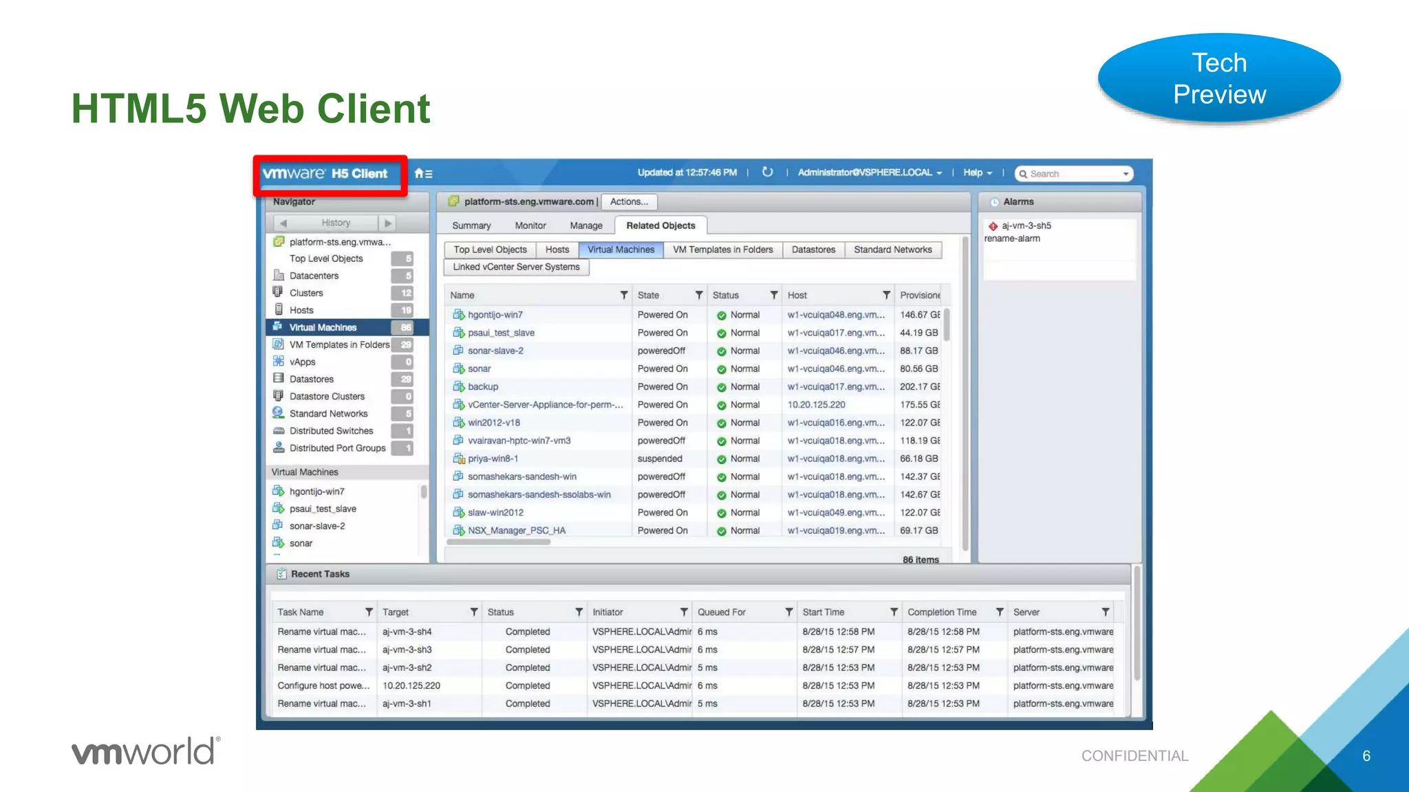
Task: Select task target aj-vm-3-sh4
Action: pyautogui.click(x=407, y=632)
